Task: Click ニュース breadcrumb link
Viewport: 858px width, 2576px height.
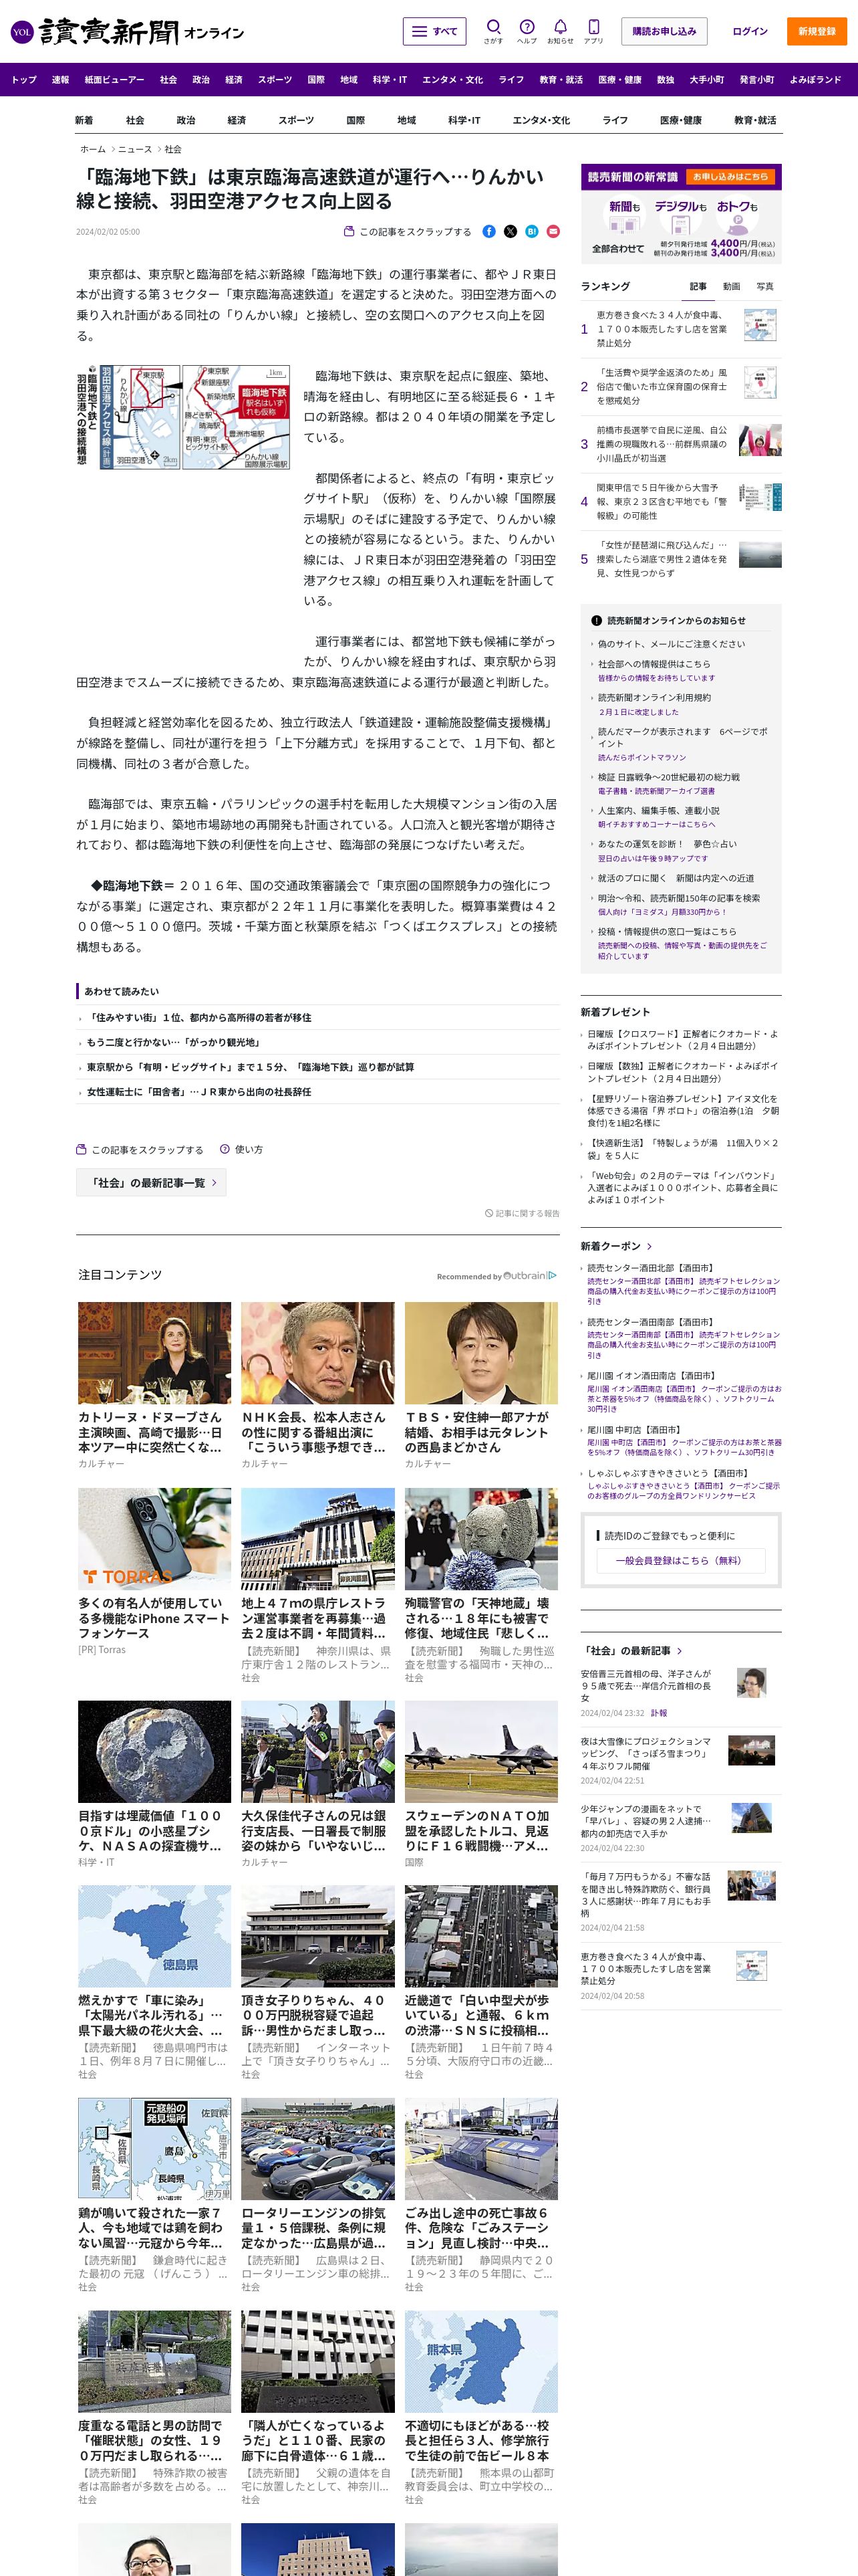Action: pos(136,149)
